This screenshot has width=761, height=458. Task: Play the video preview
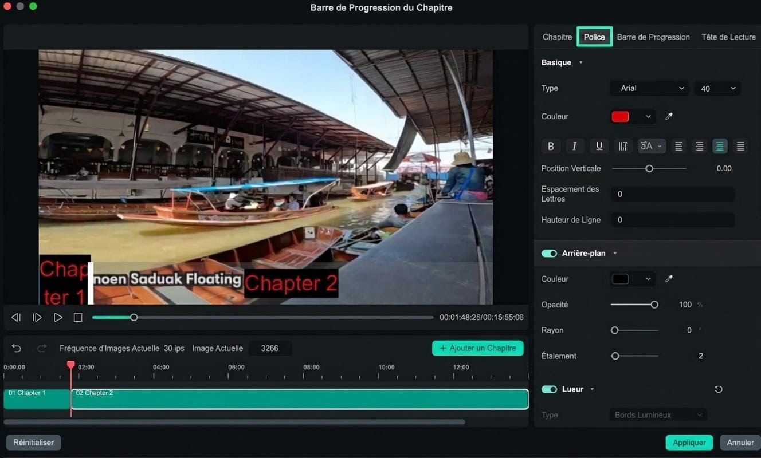[x=58, y=317]
